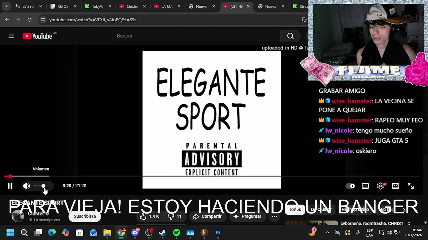Mute the active tab via speaker icon
Image resolution: width=428 pixels, height=240 pixels.
coord(240,6)
